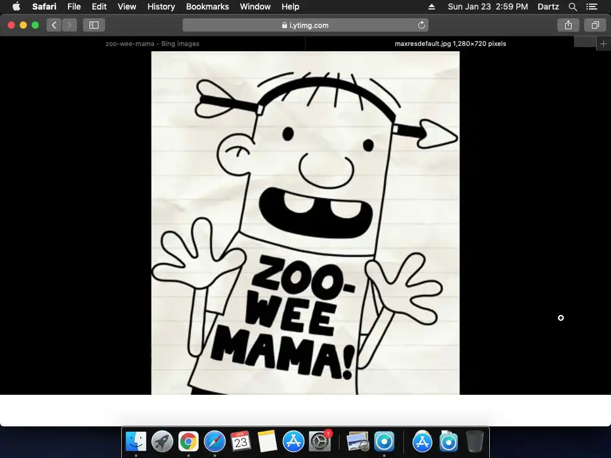Viewport: 611px width, 458px height.
Task: Minimize the Safari window
Action: click(23, 25)
